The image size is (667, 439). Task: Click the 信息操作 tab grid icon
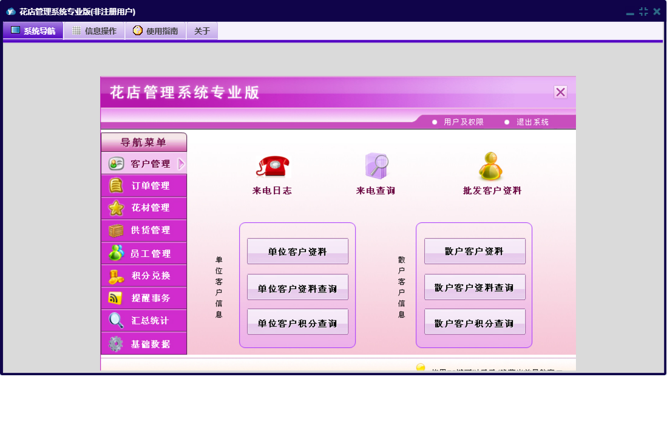(x=76, y=30)
